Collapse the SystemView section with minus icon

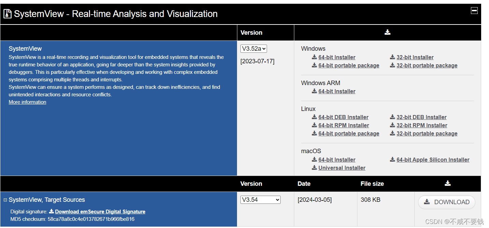pos(474,11)
